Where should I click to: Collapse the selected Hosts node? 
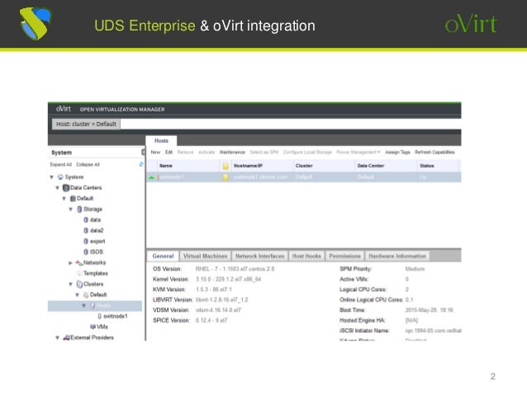click(x=83, y=305)
